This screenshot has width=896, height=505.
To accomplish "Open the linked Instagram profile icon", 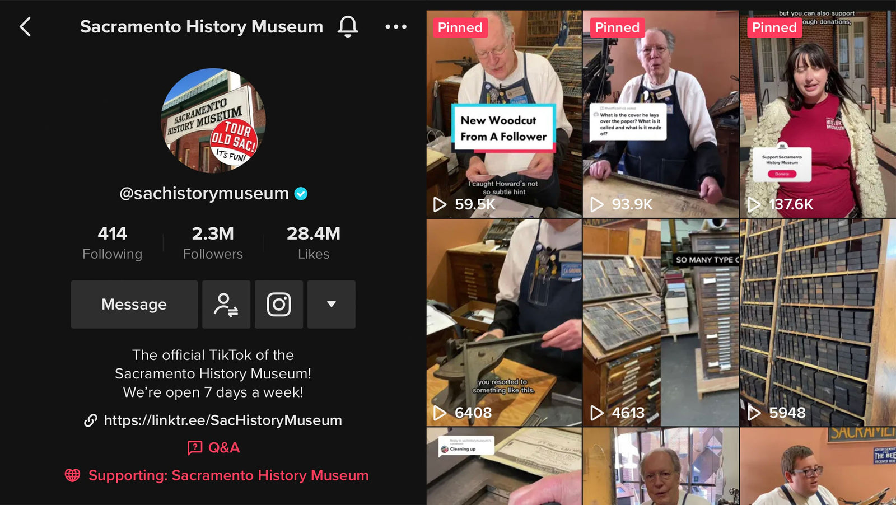I will (279, 305).
